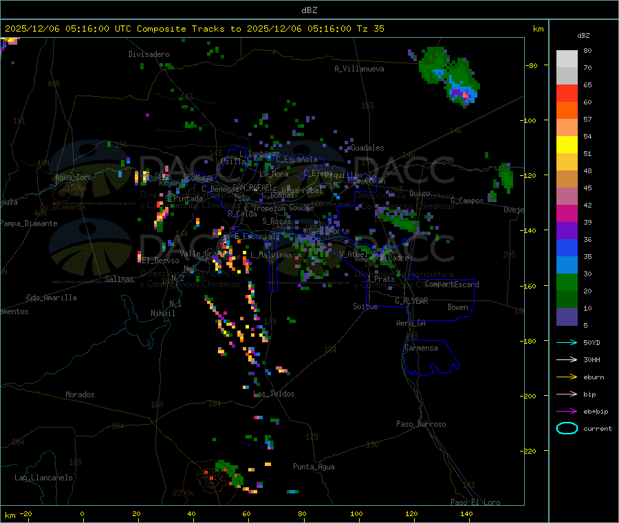The width and height of the screenshot is (619, 523).
Task: Select the red 60–65 dBZ color swatch
Action: (567, 93)
